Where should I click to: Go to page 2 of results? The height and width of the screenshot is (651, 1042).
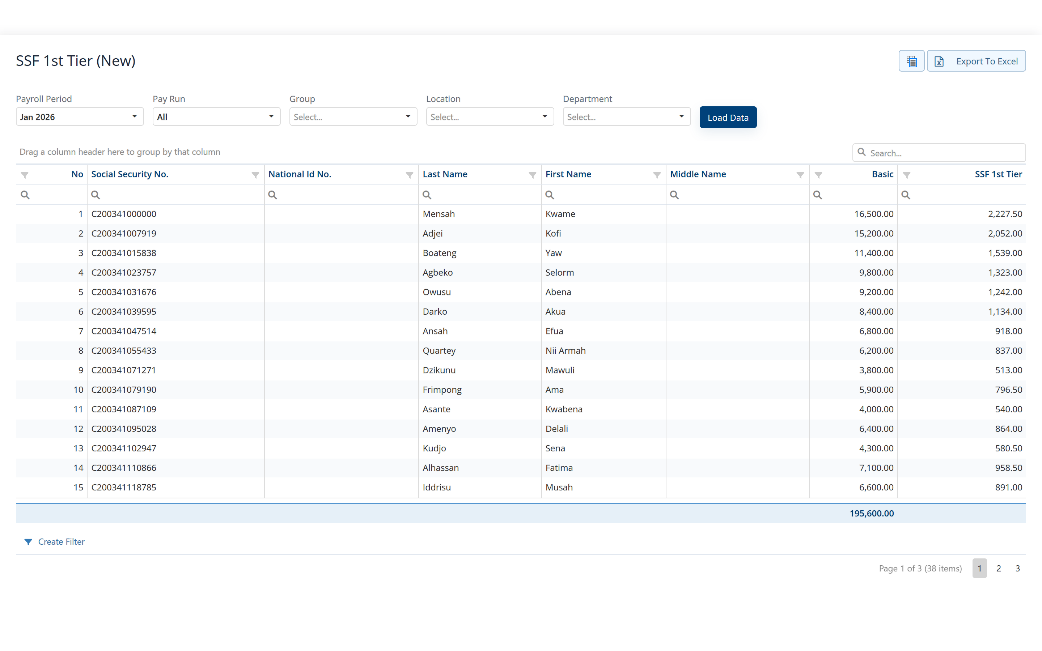(x=999, y=568)
